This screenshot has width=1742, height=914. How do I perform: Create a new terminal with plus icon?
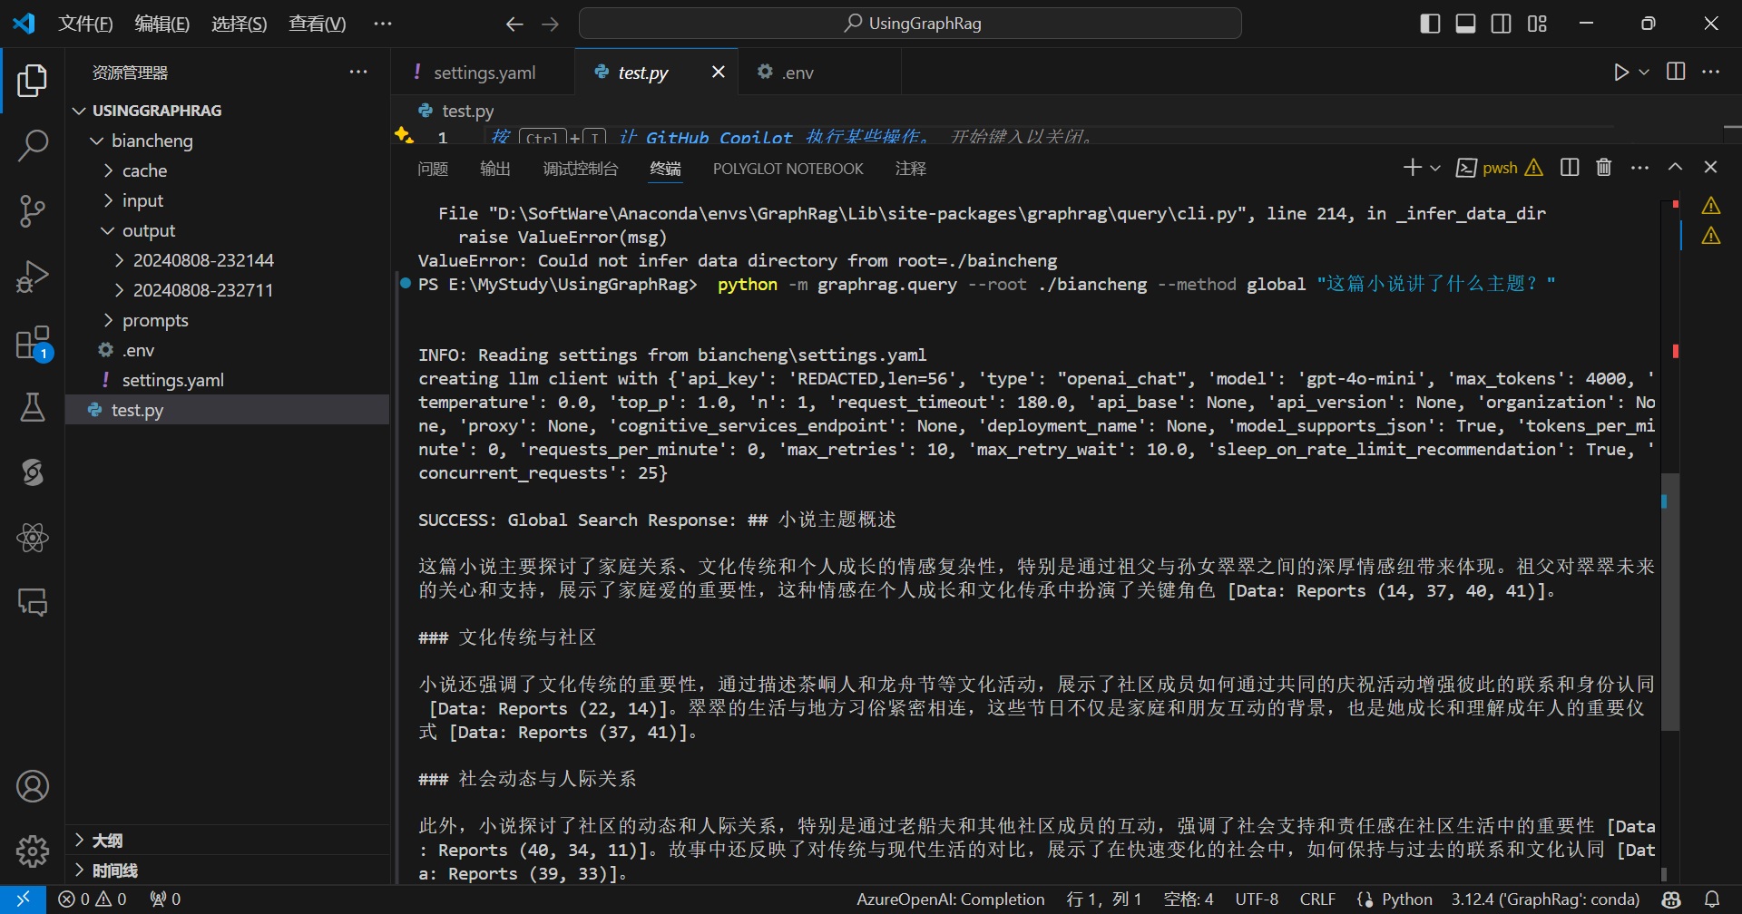click(1412, 168)
